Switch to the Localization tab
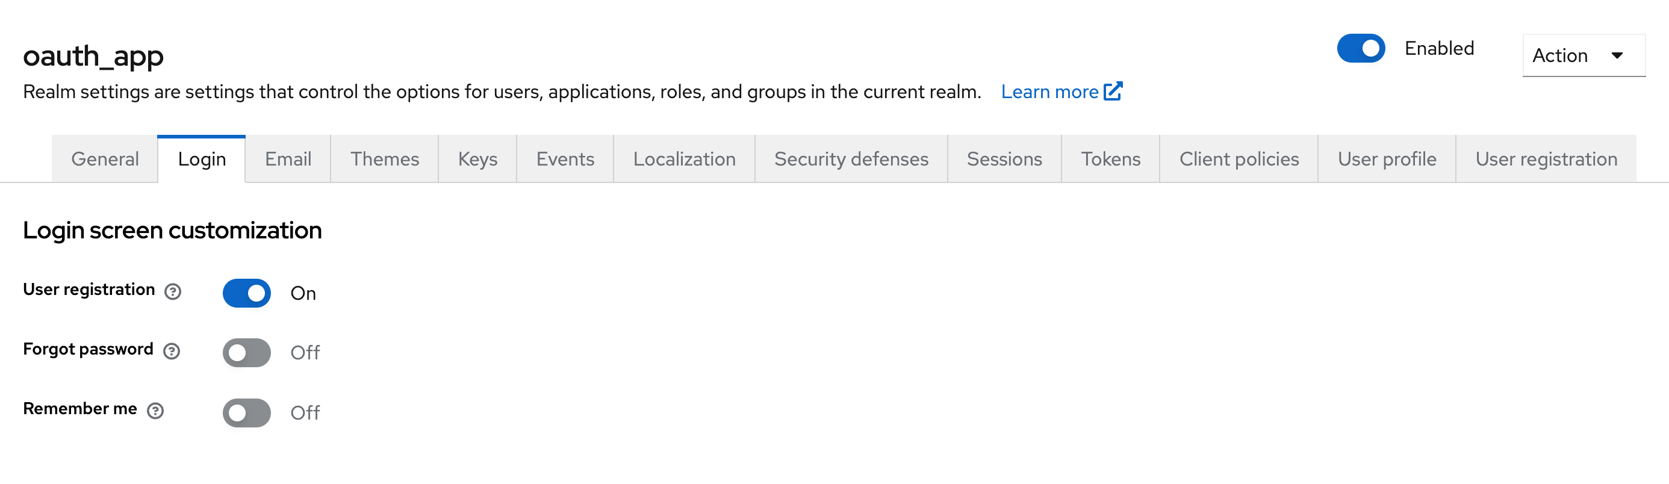This screenshot has height=484, width=1669. (684, 159)
